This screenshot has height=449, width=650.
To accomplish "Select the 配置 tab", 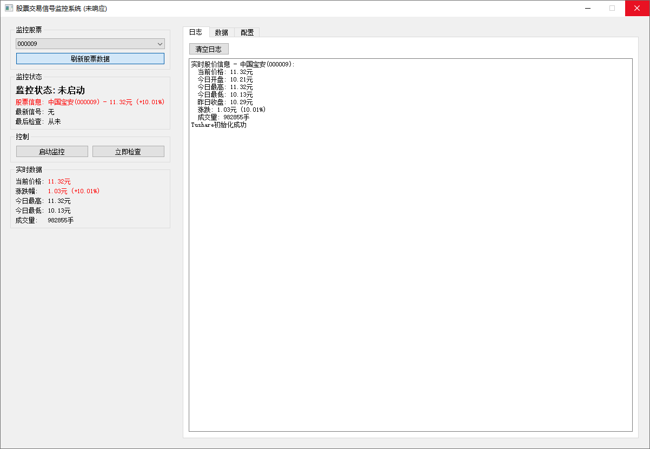I will (x=247, y=32).
